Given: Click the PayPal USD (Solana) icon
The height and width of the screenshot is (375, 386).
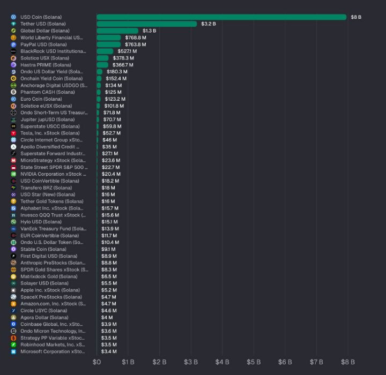Looking at the screenshot, I should coord(13,44).
